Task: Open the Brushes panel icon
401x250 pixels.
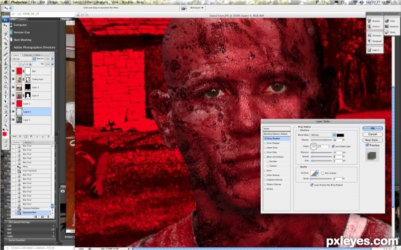Action: (374, 21)
